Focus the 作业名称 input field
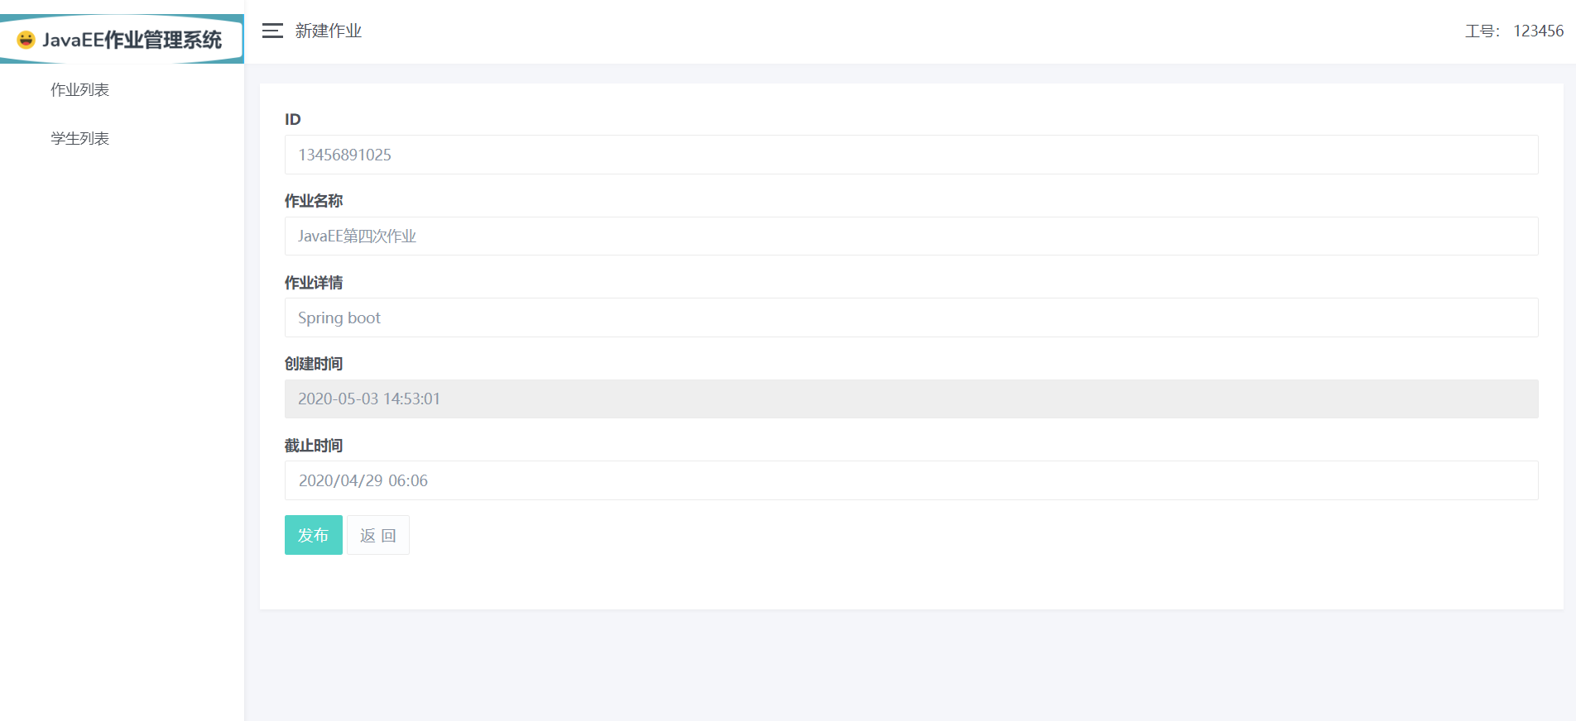This screenshot has height=721, width=1576. pyautogui.click(x=911, y=236)
